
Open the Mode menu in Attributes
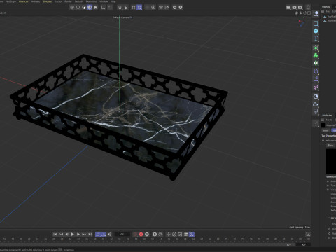(x=329, y=120)
